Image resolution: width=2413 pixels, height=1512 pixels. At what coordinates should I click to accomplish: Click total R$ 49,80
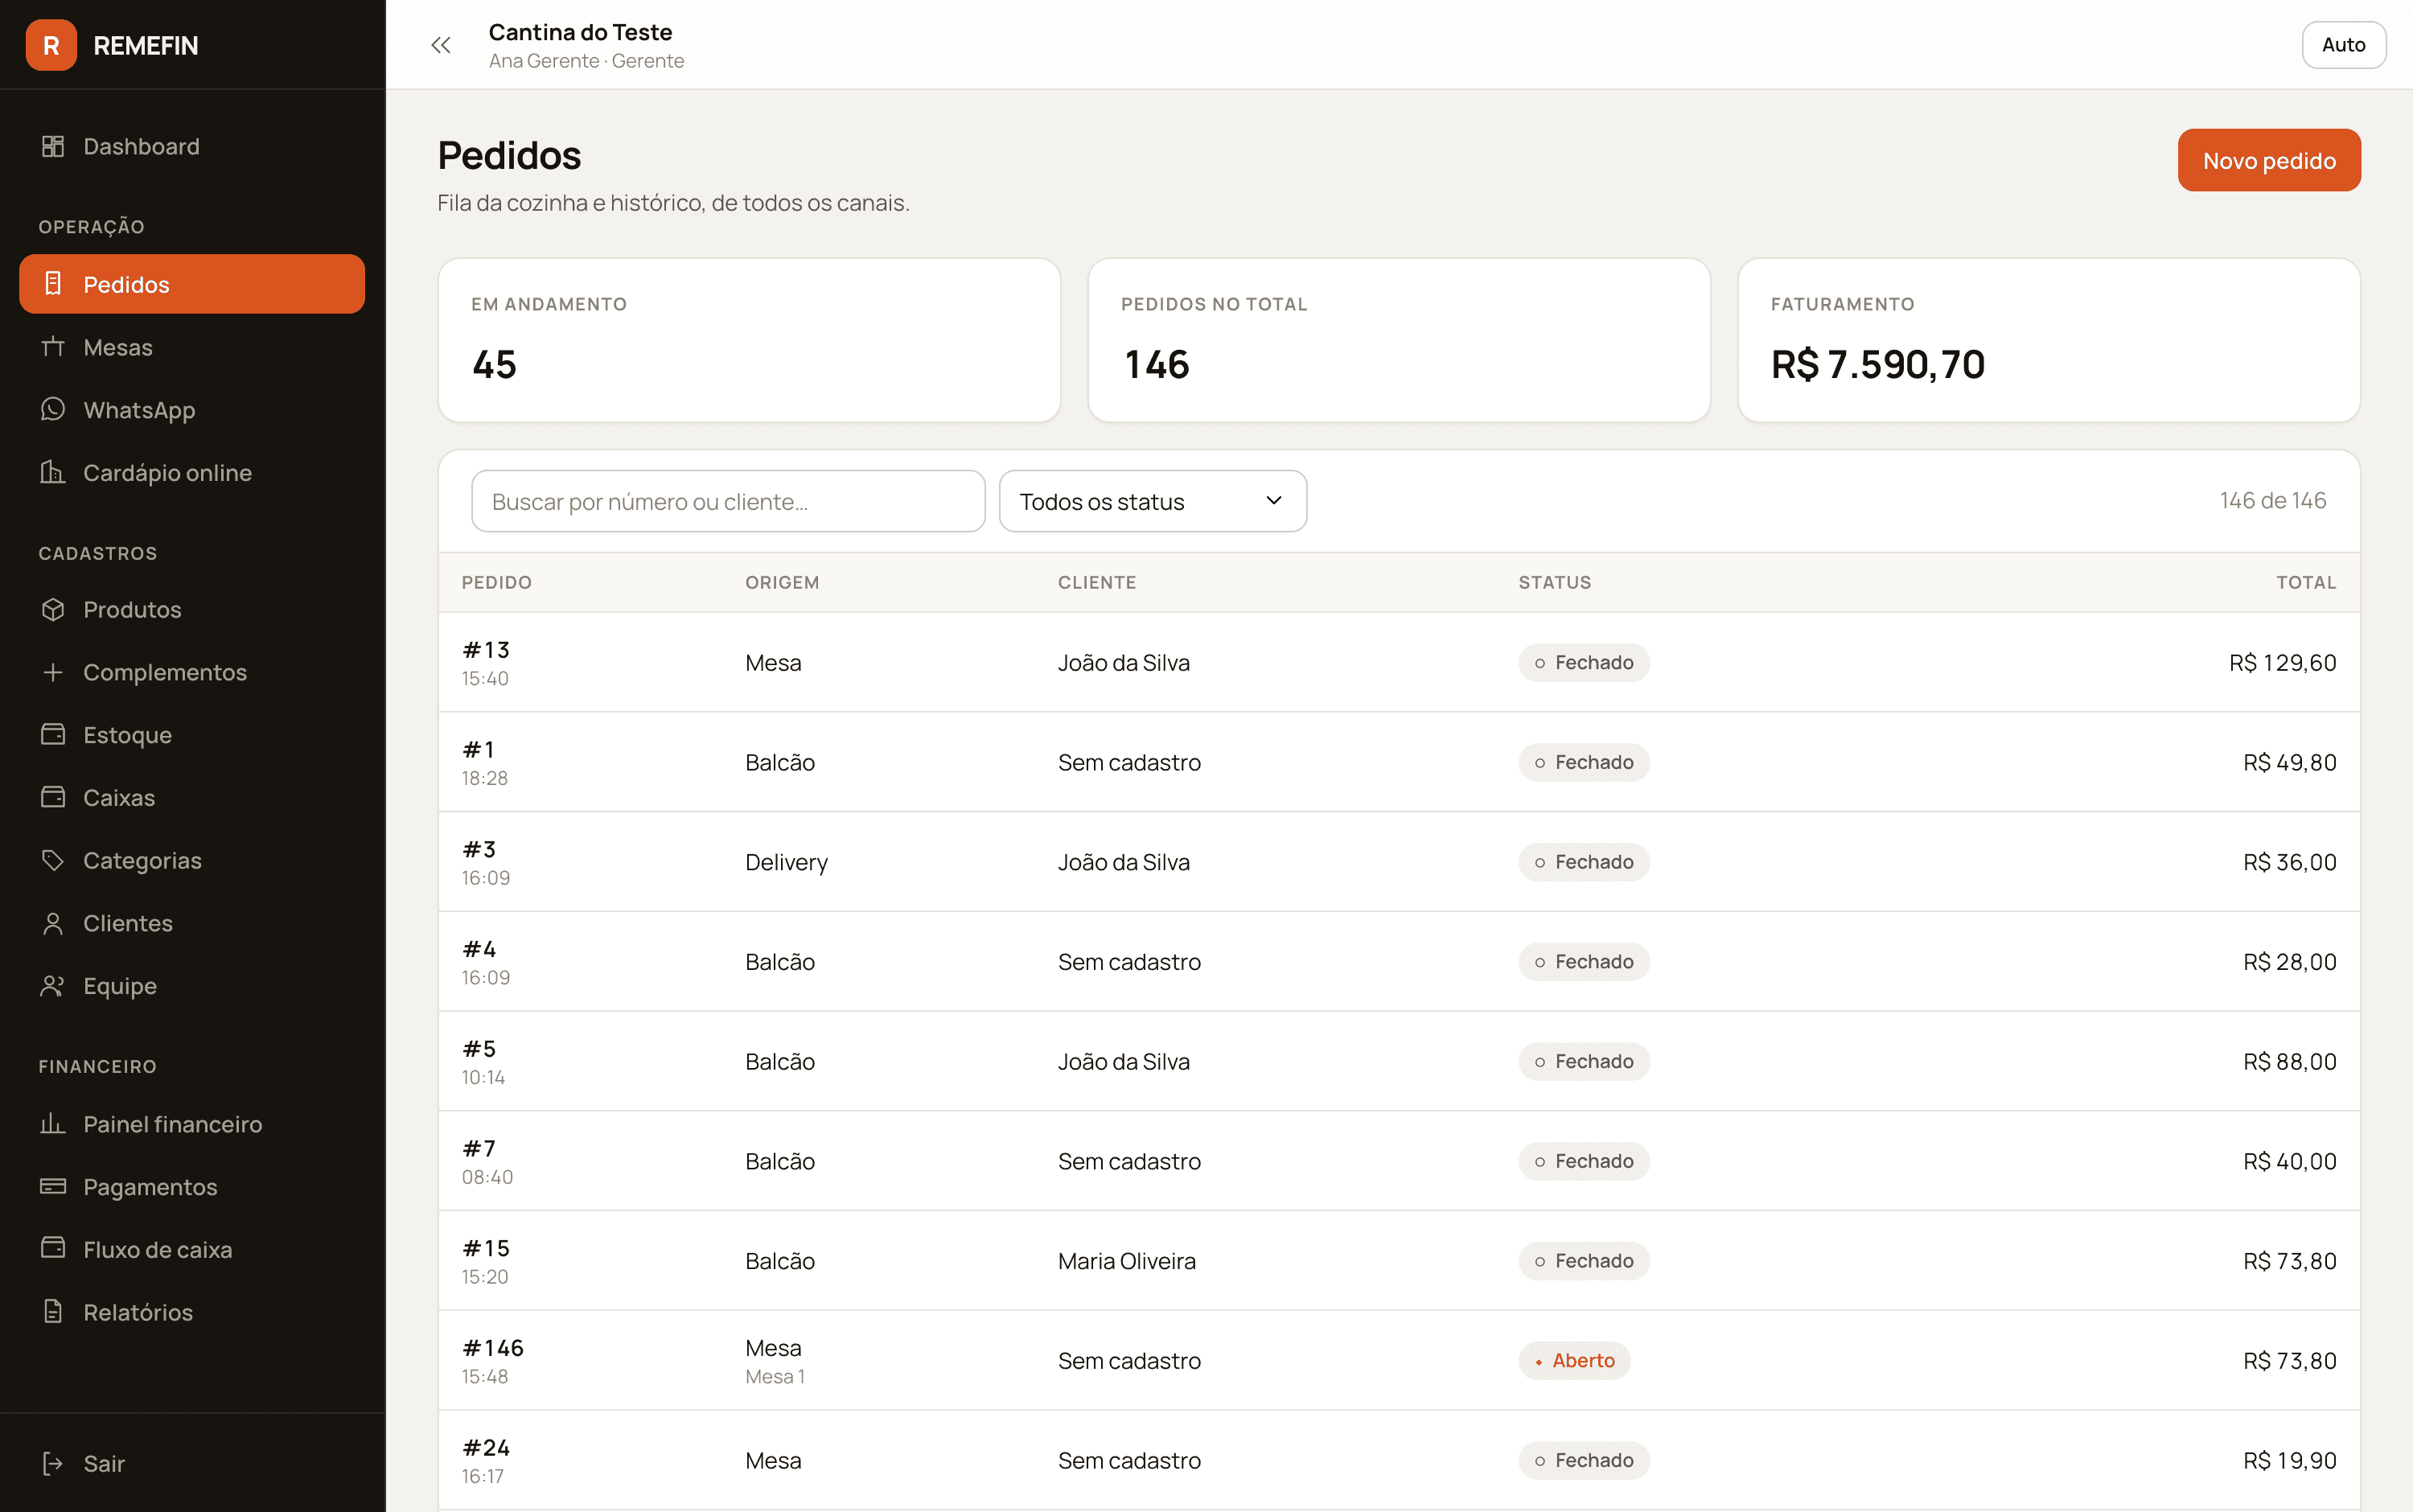(x=2289, y=762)
